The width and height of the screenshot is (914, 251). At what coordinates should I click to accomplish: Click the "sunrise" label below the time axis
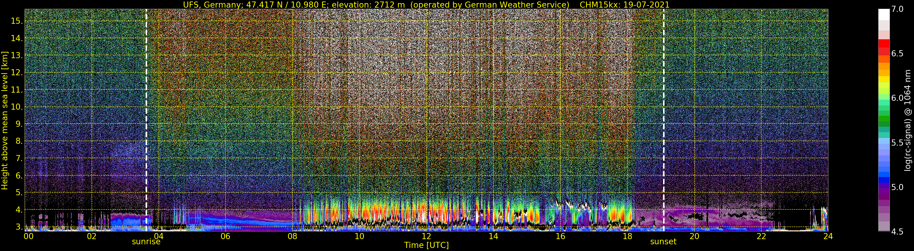[146, 242]
